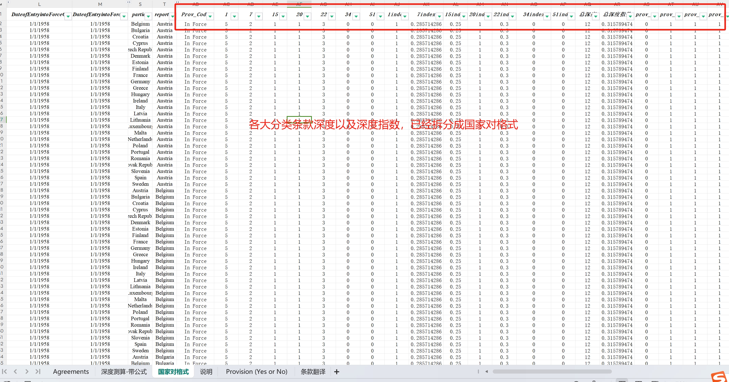
Task: Select the 条款翻译 sheet tab
Action: [x=313, y=371]
